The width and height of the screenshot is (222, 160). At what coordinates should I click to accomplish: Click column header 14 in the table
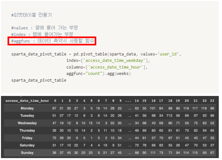[x=137, y=101]
